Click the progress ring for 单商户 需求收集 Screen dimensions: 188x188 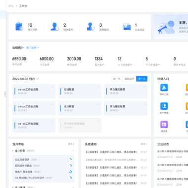point(70,172)
